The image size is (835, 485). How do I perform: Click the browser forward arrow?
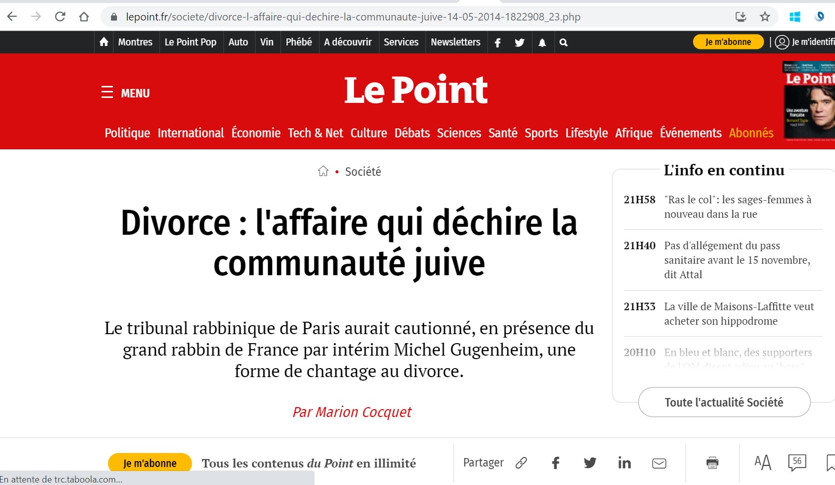tap(36, 16)
